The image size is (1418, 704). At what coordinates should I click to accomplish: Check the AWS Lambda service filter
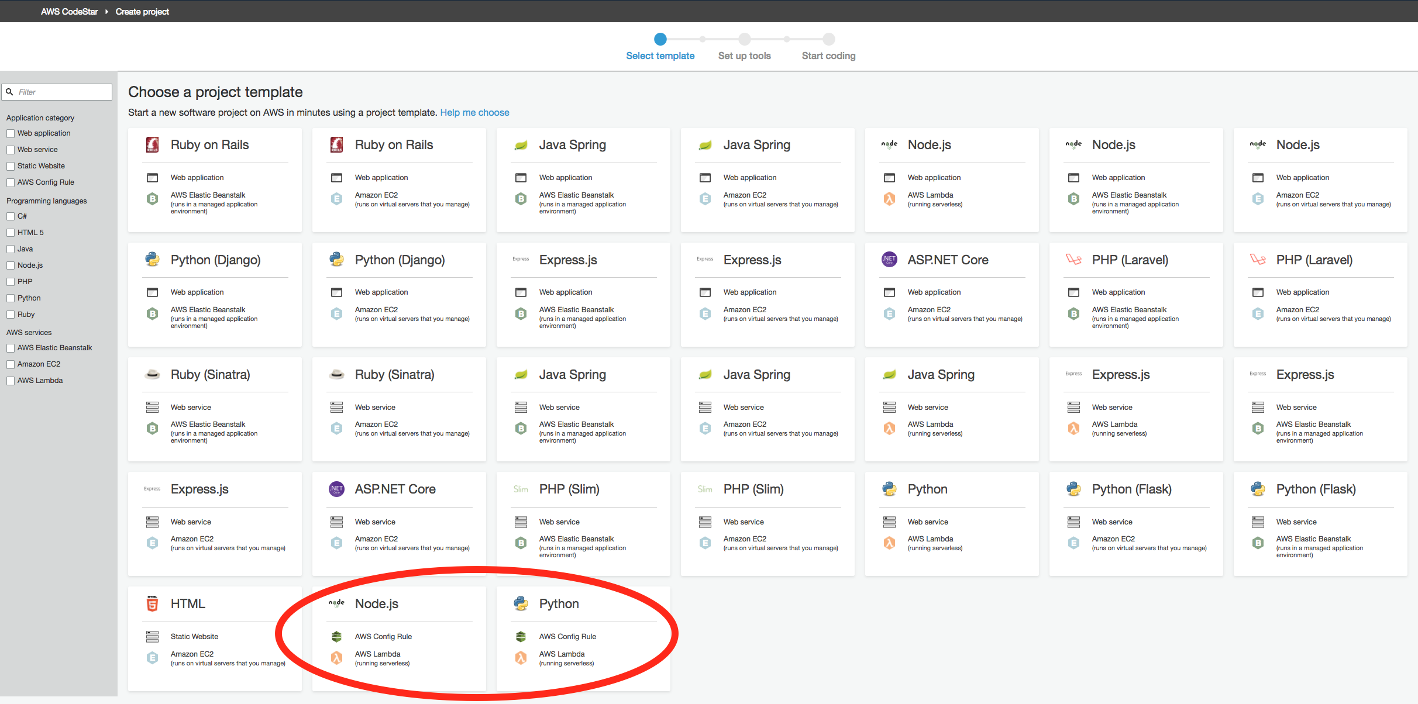[11, 381]
